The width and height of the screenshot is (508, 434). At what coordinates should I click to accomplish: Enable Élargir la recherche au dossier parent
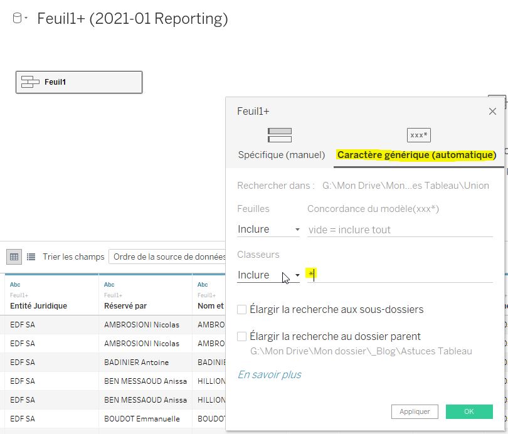(241, 337)
